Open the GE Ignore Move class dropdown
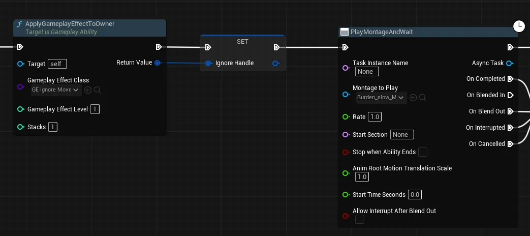 56,90
